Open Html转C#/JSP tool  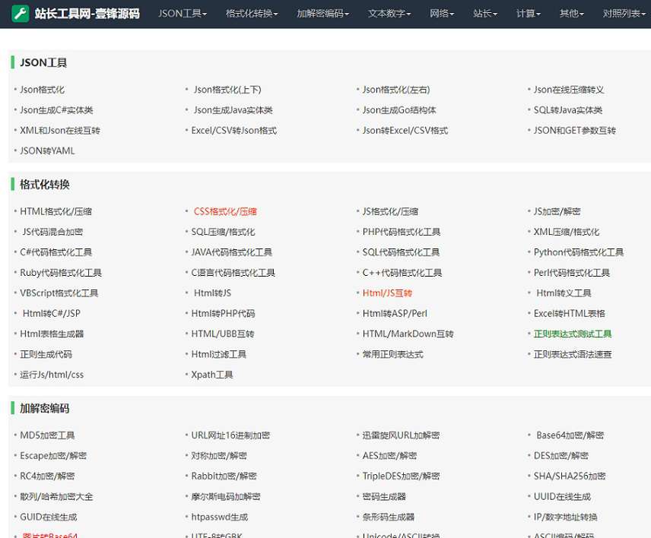(x=52, y=313)
